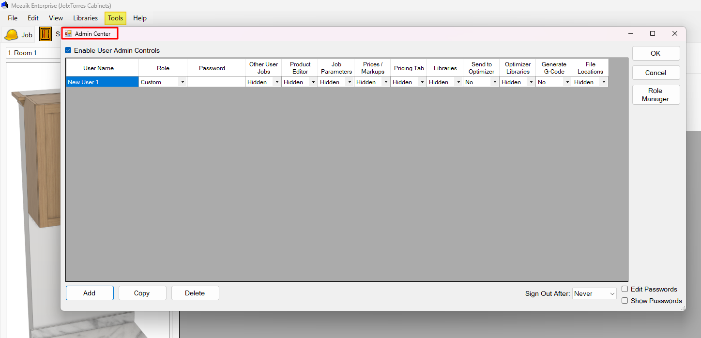Image resolution: width=701 pixels, height=338 pixels.
Task: Click the Admin Center title bar icon
Action: [x=68, y=34]
